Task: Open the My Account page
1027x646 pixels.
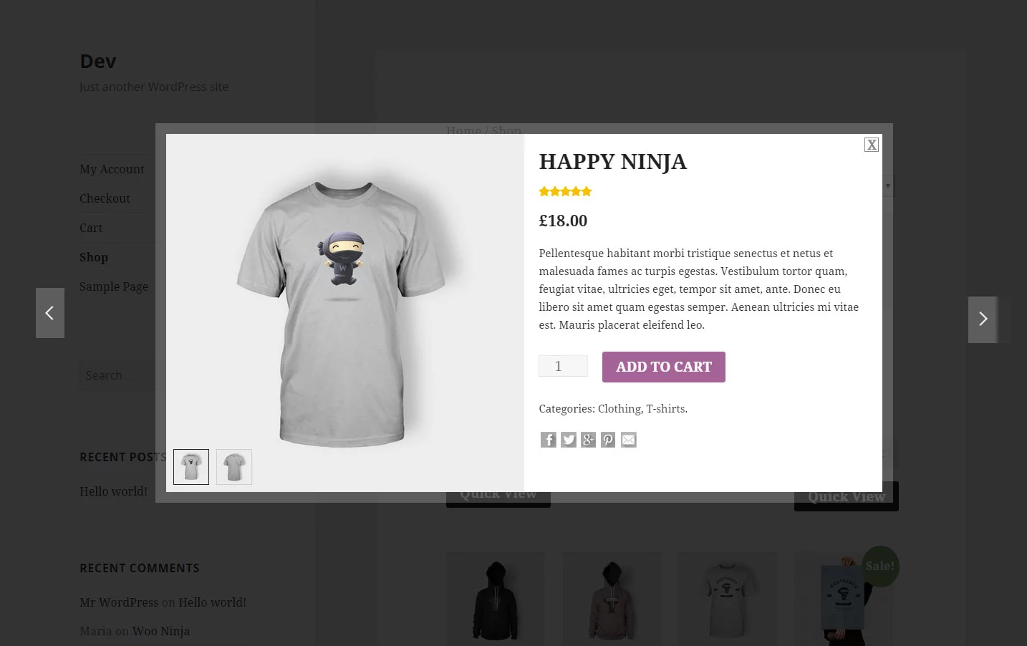Action: tap(112, 169)
